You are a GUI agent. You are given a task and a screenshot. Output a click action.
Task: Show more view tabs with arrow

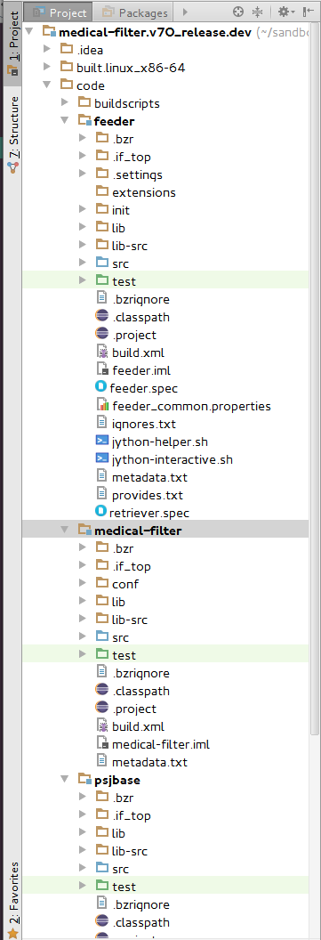(x=185, y=12)
